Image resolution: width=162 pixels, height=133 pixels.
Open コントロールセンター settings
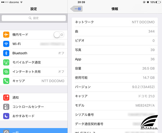pyautogui.click(x=34, y=107)
